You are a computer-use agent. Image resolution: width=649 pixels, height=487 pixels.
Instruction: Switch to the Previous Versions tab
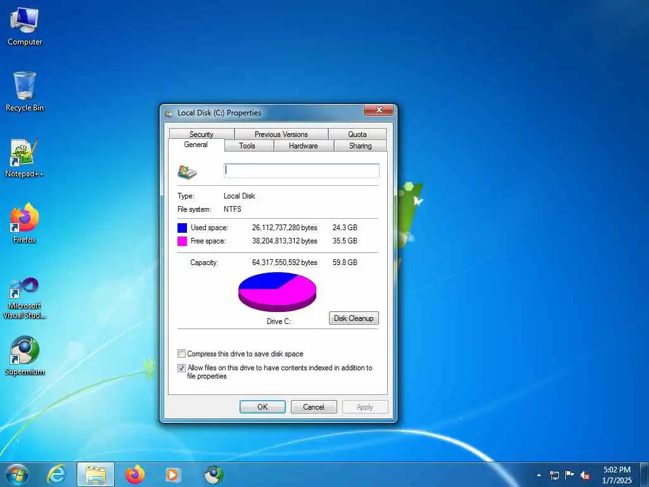pyautogui.click(x=281, y=134)
